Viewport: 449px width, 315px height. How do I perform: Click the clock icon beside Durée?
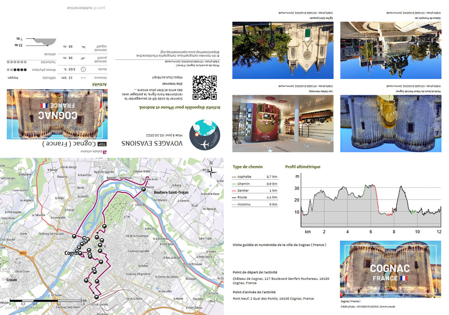83,69
